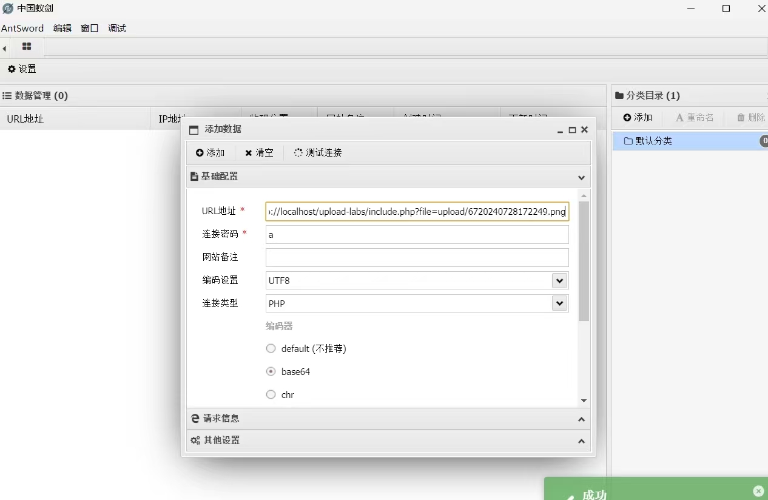Click 添加 in the 分类目录 panel

tap(638, 118)
